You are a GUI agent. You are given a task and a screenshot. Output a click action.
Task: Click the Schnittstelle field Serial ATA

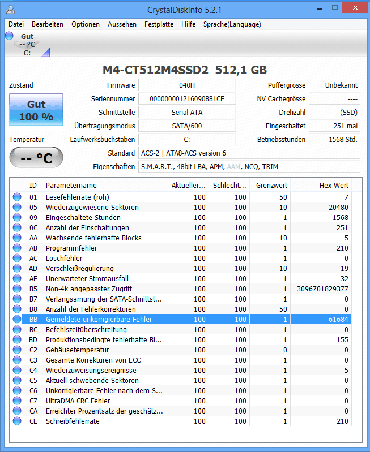point(187,113)
